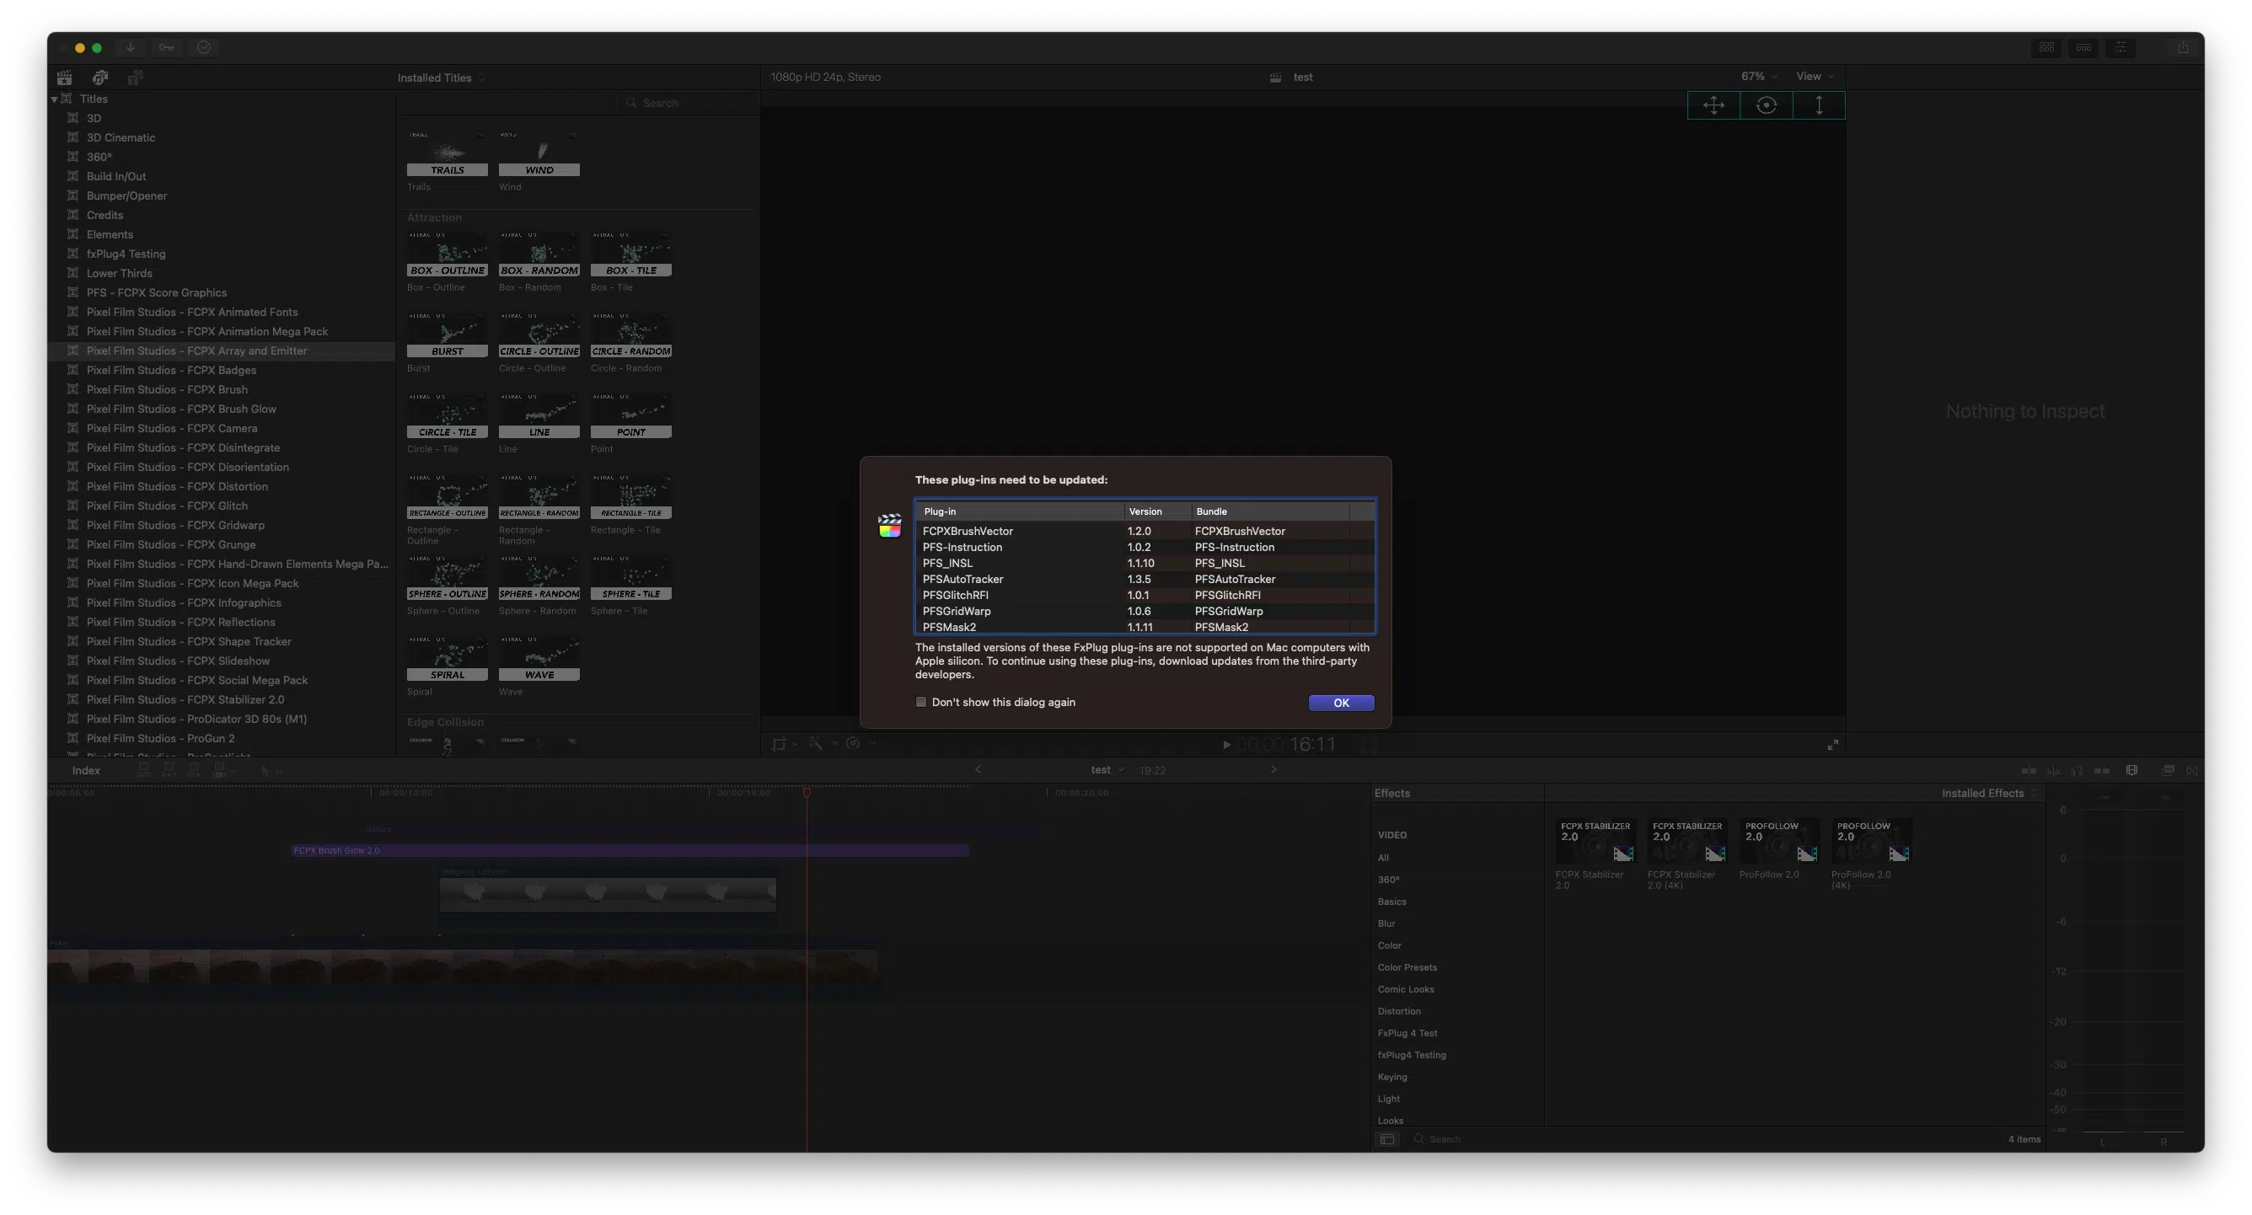2252x1215 pixels.
Task: Open the Background Tasks checkmark icon
Action: pos(204,47)
